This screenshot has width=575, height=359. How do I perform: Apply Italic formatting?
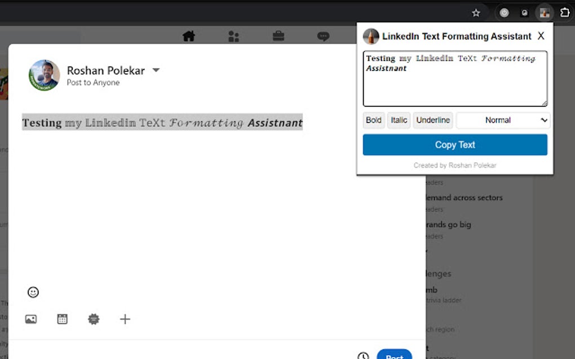(399, 120)
